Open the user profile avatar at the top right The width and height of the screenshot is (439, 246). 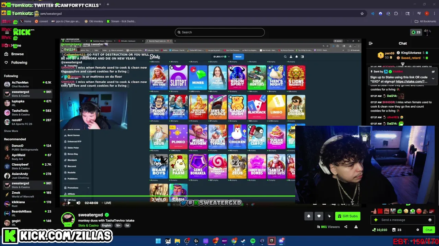427,32
